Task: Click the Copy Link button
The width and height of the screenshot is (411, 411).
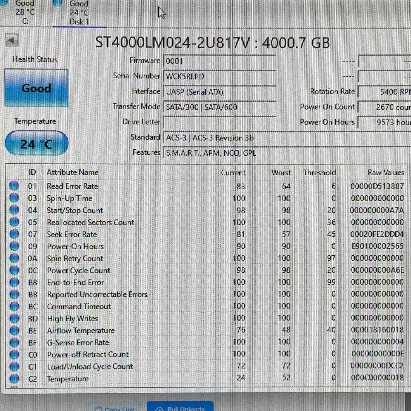Action: 115,408
